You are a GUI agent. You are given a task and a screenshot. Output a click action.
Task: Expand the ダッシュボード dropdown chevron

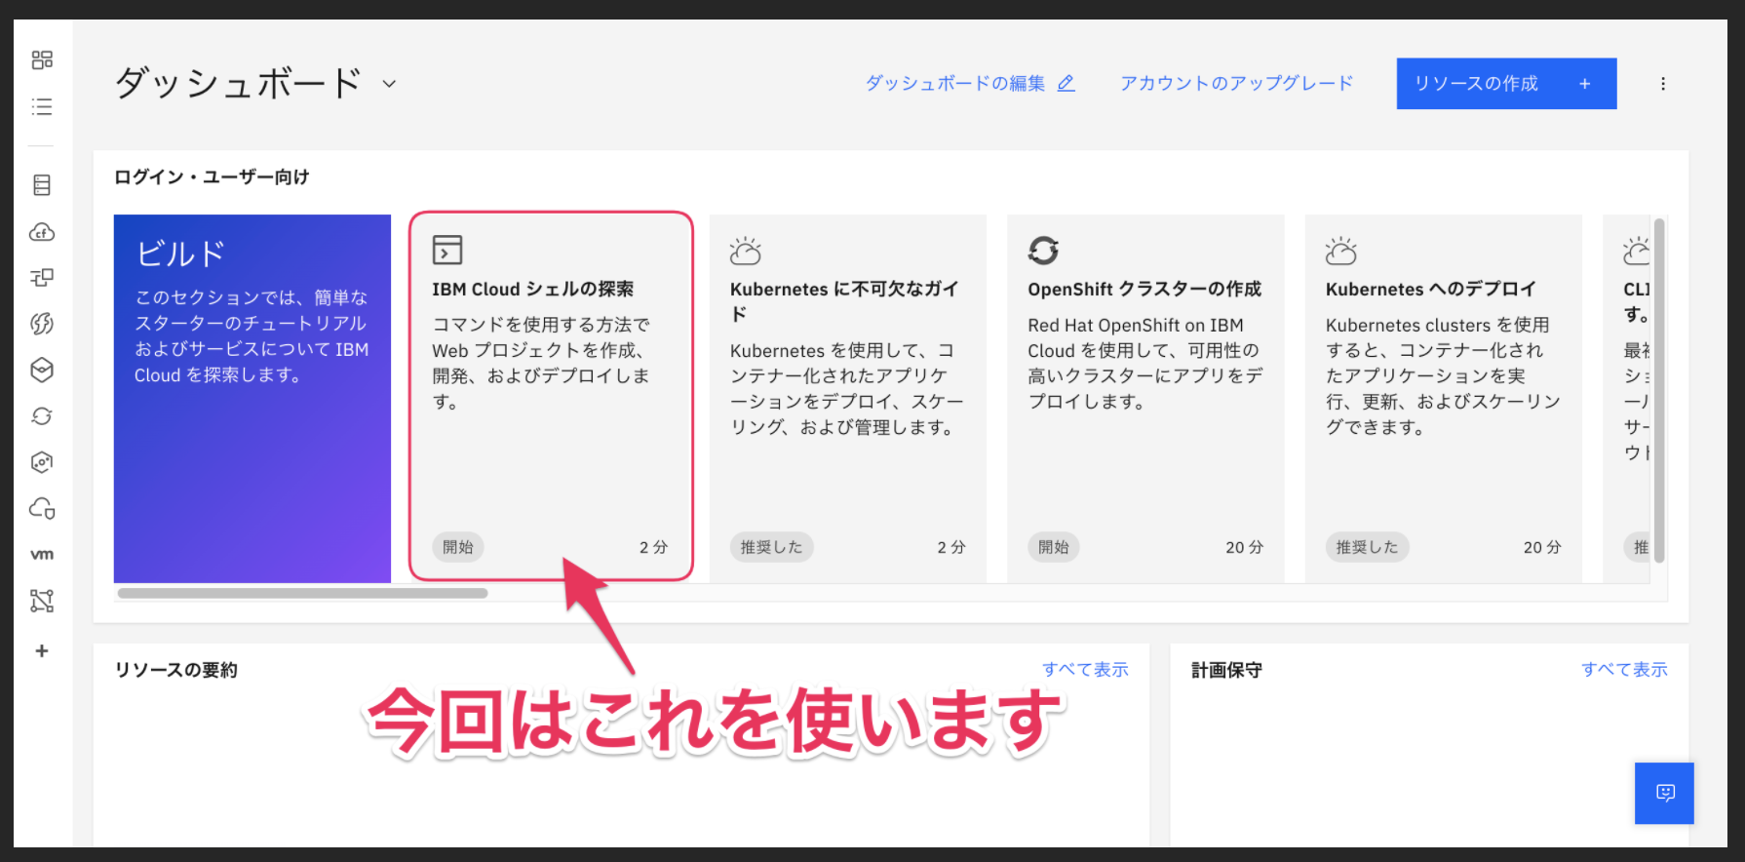click(389, 84)
